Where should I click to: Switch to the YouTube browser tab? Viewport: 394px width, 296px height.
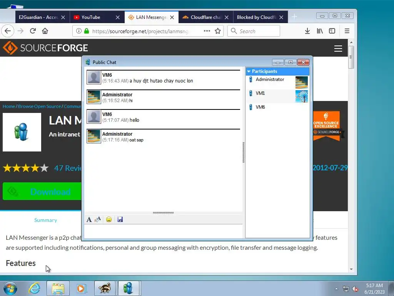[91, 17]
